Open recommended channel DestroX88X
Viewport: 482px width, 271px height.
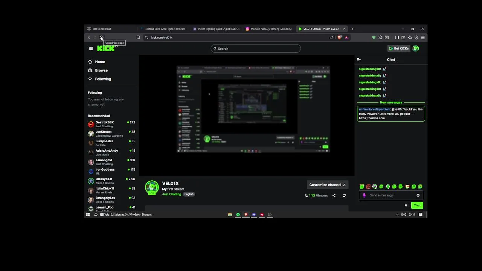(111, 124)
